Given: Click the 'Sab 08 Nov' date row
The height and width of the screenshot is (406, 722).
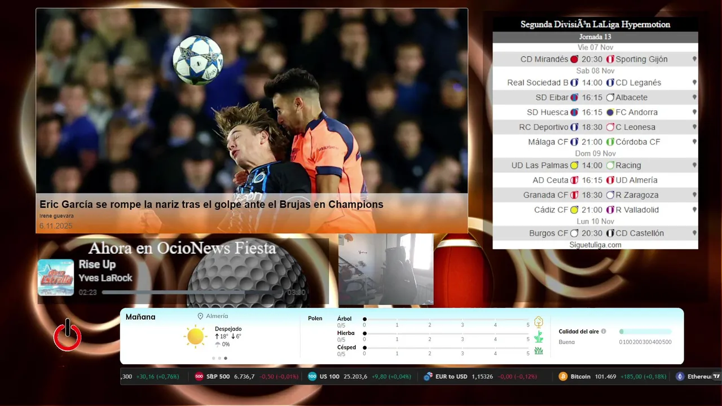Looking at the screenshot, I should coord(595,71).
